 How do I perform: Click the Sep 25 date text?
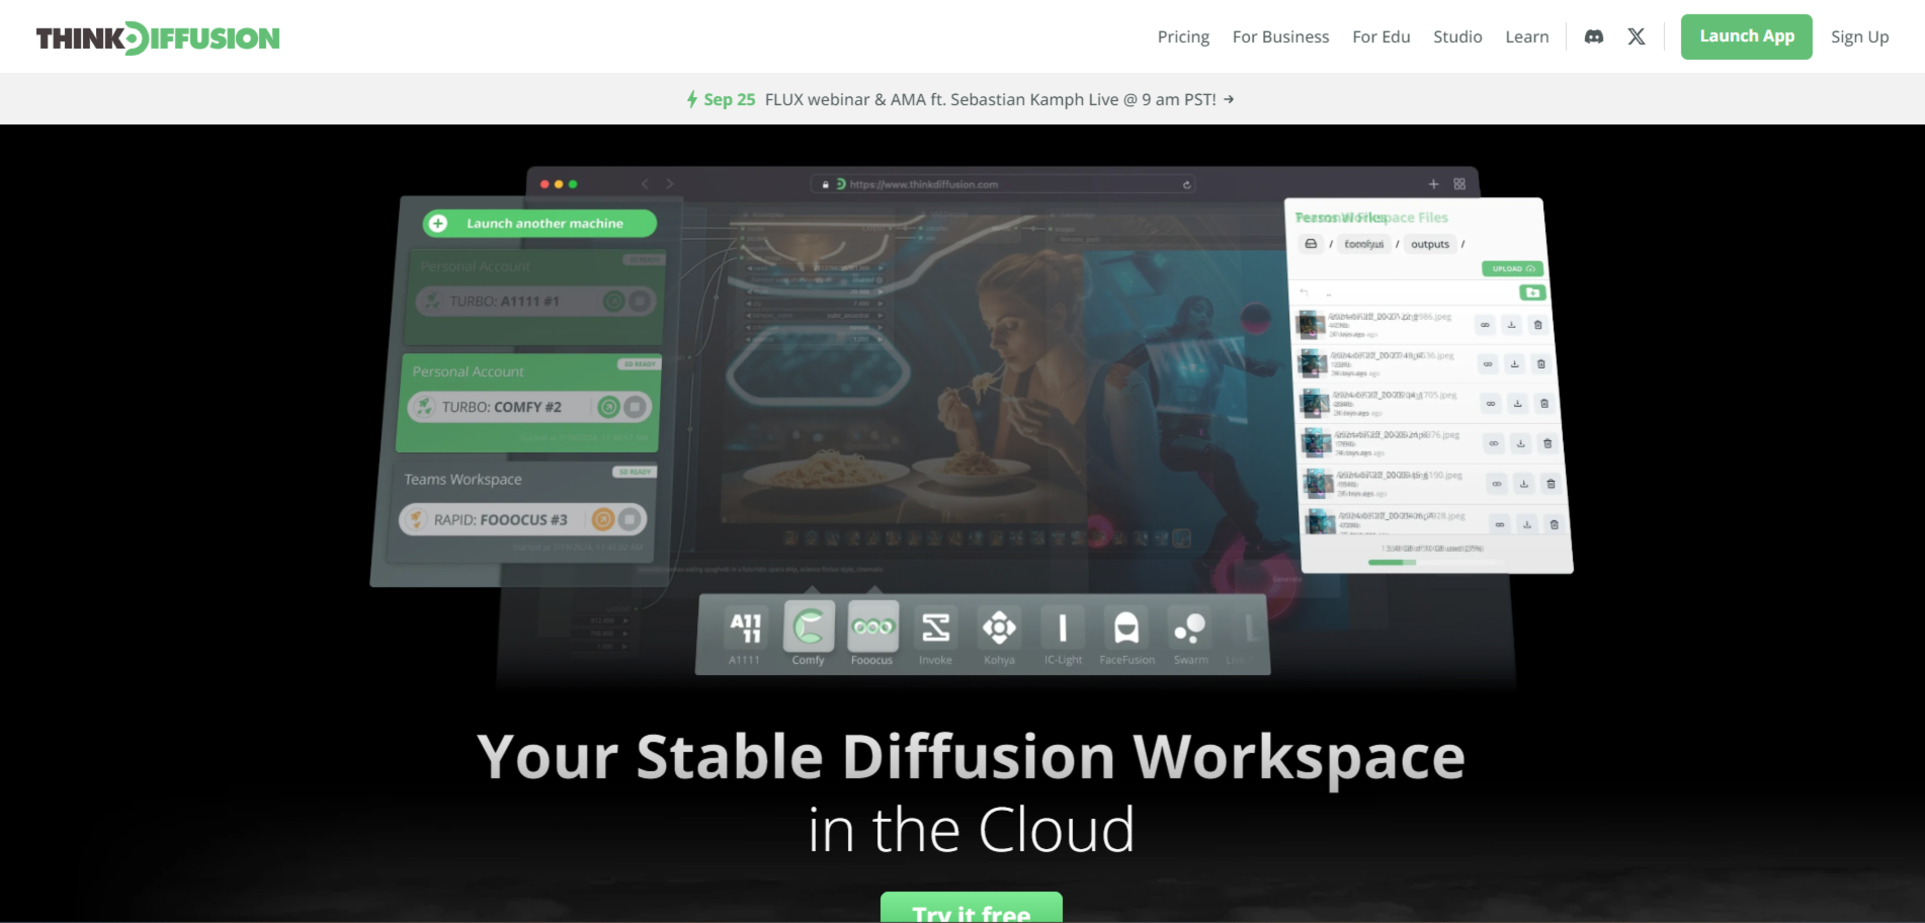pos(728,99)
